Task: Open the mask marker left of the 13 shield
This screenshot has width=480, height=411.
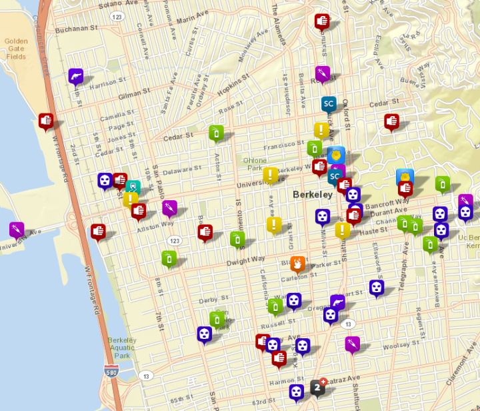Action: coord(331,316)
